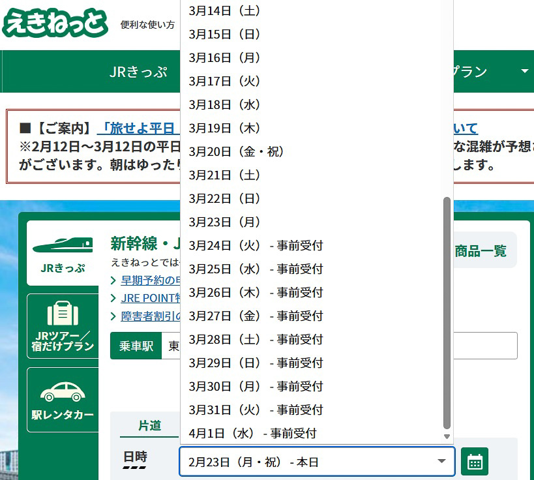Click the departure station input showing 東
Image resolution: width=534 pixels, height=480 pixels.
pyautogui.click(x=173, y=346)
